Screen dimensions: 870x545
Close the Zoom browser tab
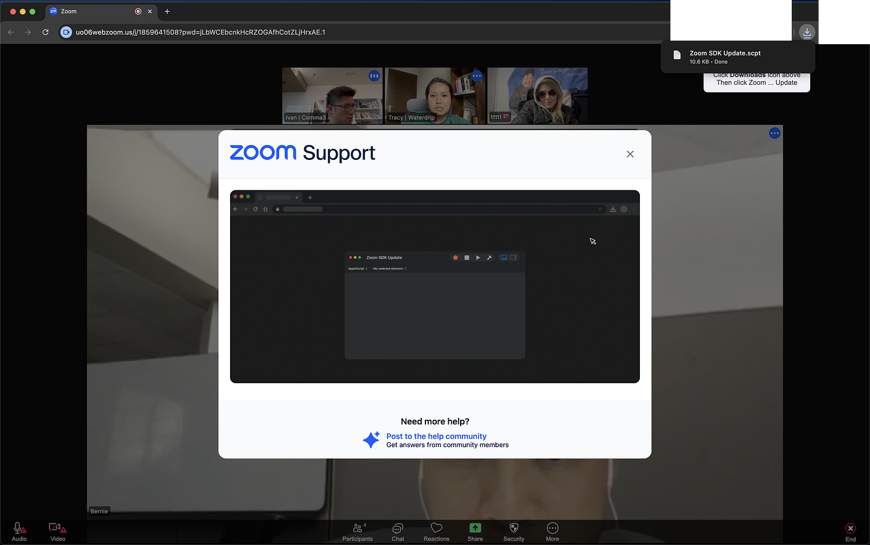[x=150, y=11]
